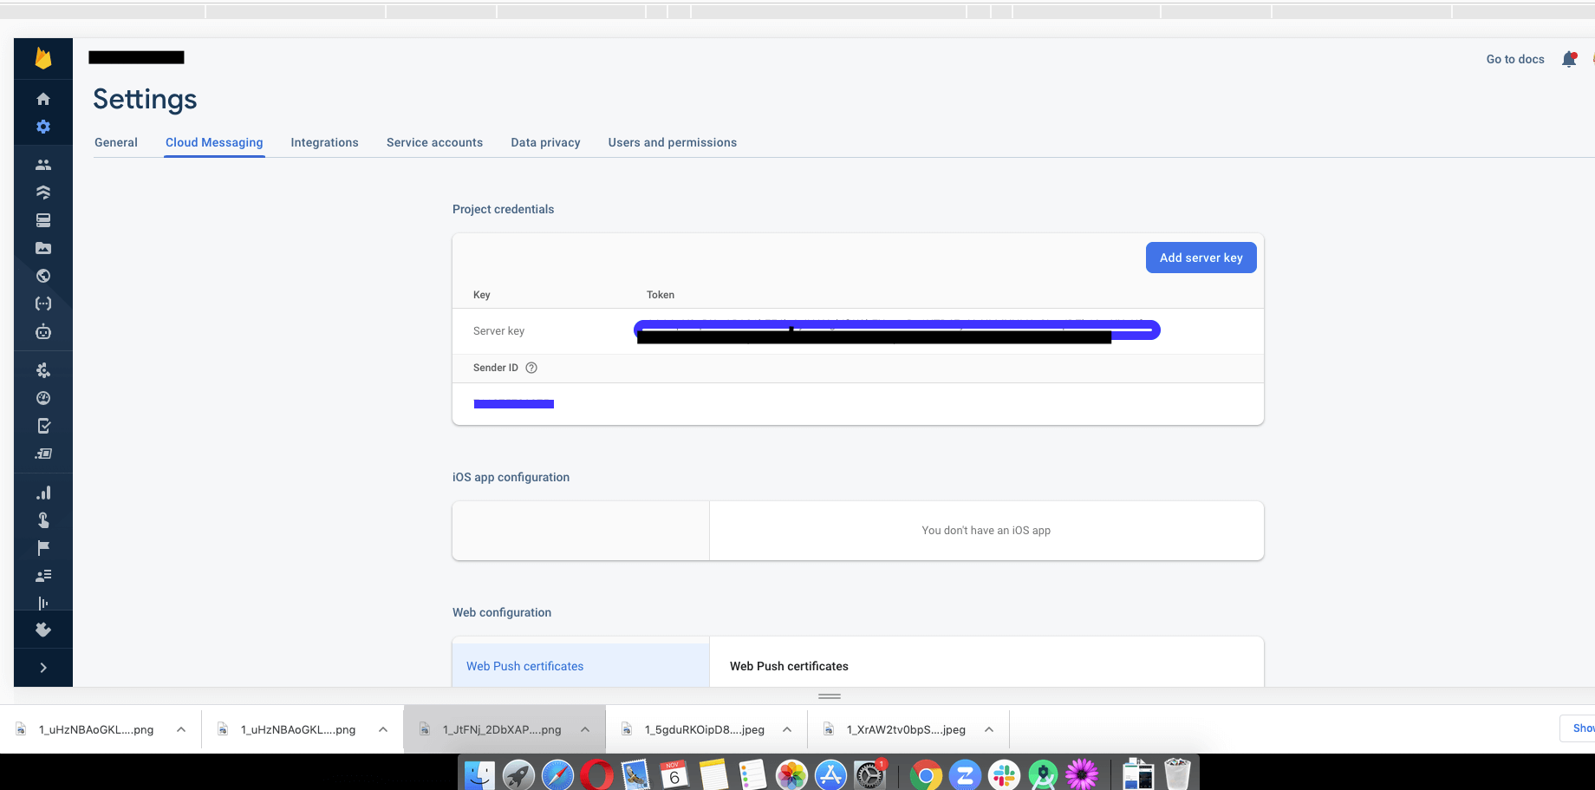
Task: Open Test Lab checklist icon in sidebar
Action: click(x=43, y=426)
